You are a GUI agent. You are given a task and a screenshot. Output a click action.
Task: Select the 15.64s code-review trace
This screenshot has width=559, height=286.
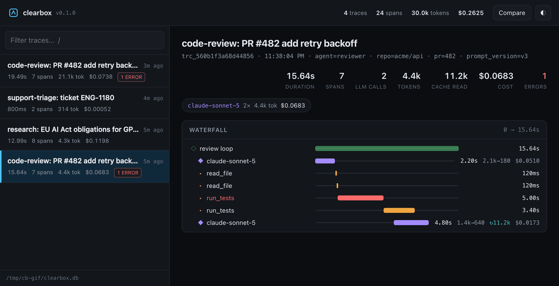pyautogui.click(x=84, y=167)
